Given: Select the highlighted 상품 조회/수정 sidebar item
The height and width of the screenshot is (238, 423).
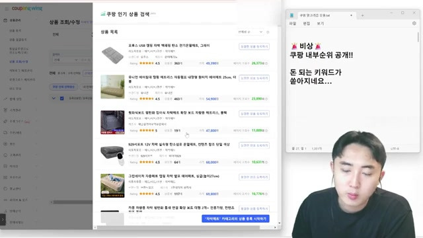Looking at the screenshot, I should click(x=19, y=61).
